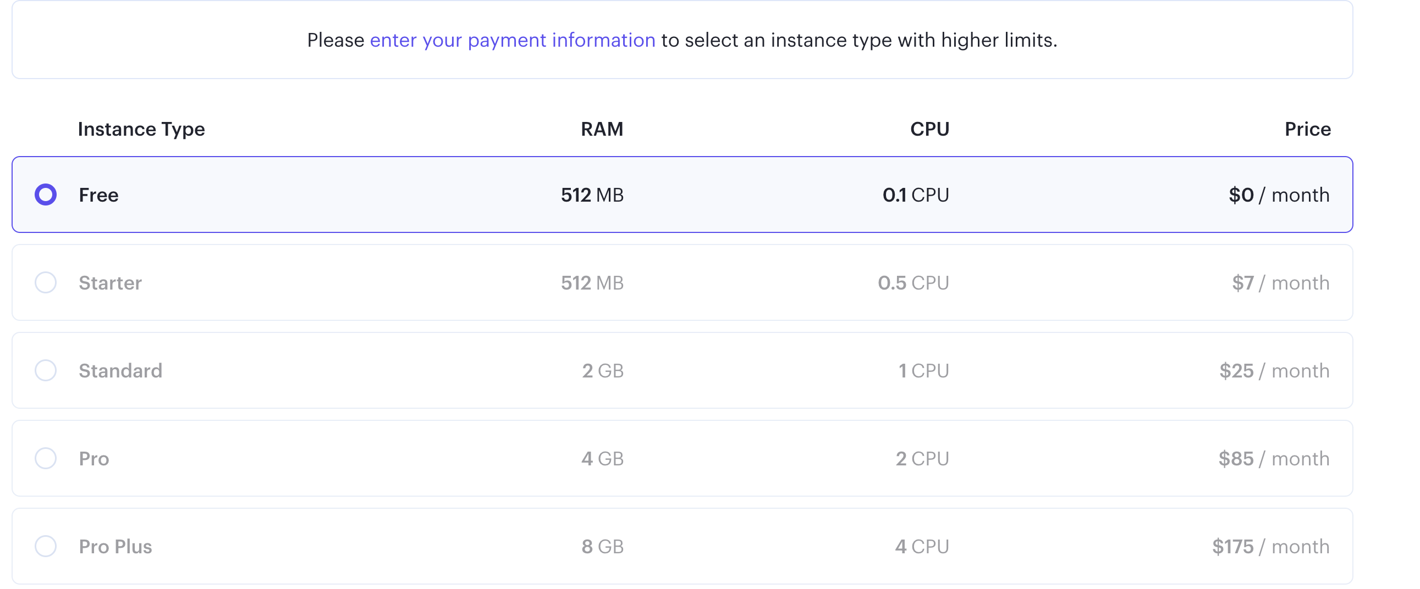Choose the Starter plan radio button

pyautogui.click(x=46, y=283)
